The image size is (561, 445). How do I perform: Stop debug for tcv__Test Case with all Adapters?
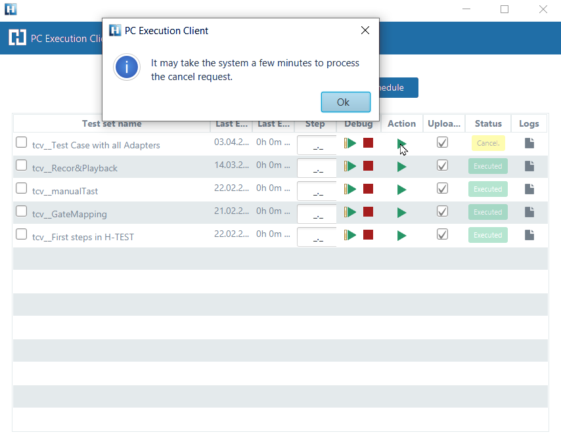[368, 143]
